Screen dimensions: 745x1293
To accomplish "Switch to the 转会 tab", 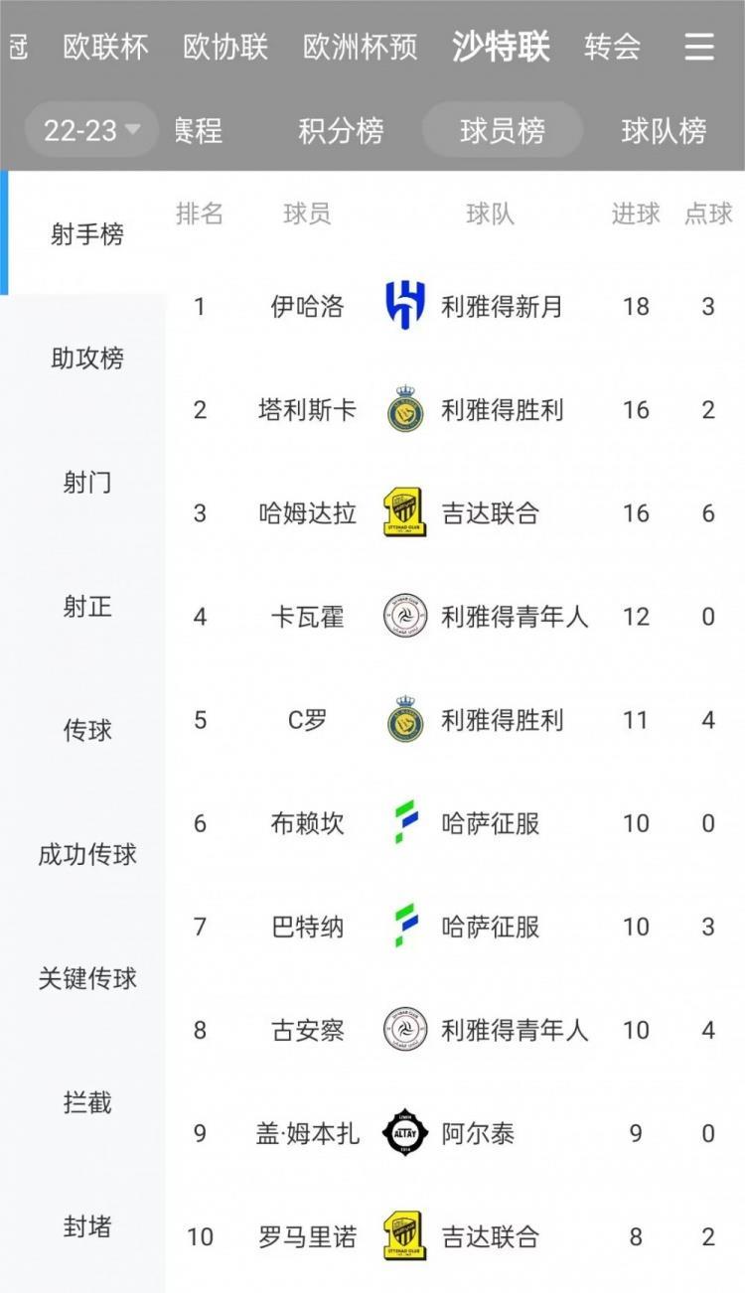I will [612, 47].
